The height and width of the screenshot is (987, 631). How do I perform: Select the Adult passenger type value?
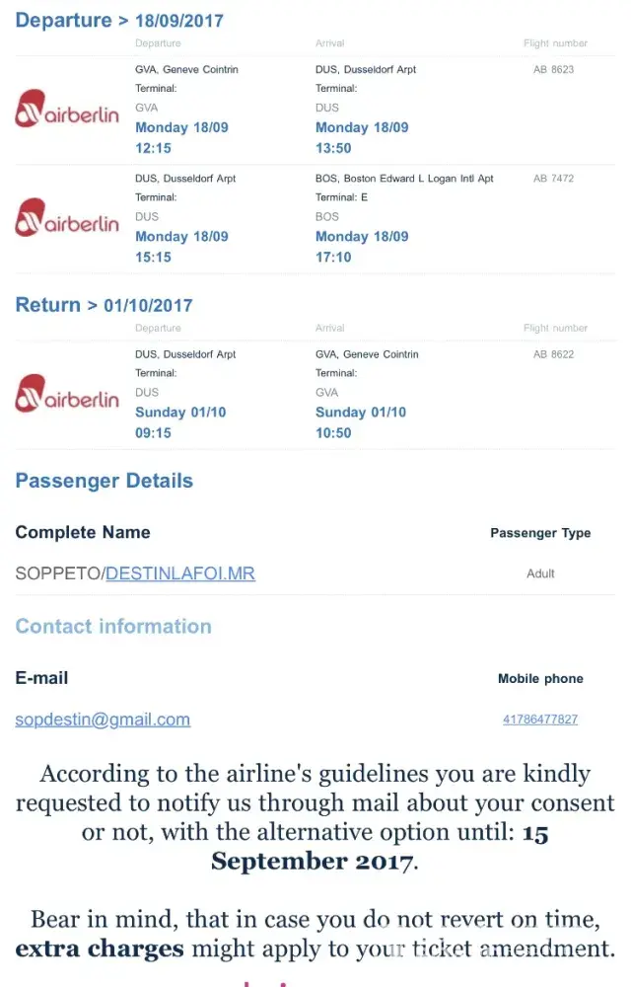point(540,573)
